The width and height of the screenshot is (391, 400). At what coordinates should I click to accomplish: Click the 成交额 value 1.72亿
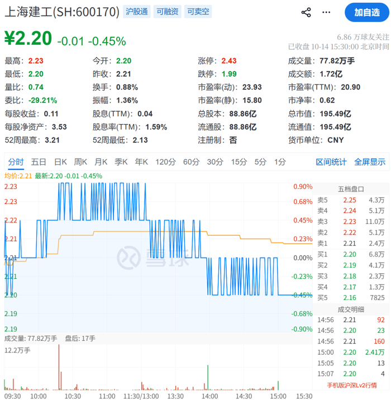coord(331,74)
